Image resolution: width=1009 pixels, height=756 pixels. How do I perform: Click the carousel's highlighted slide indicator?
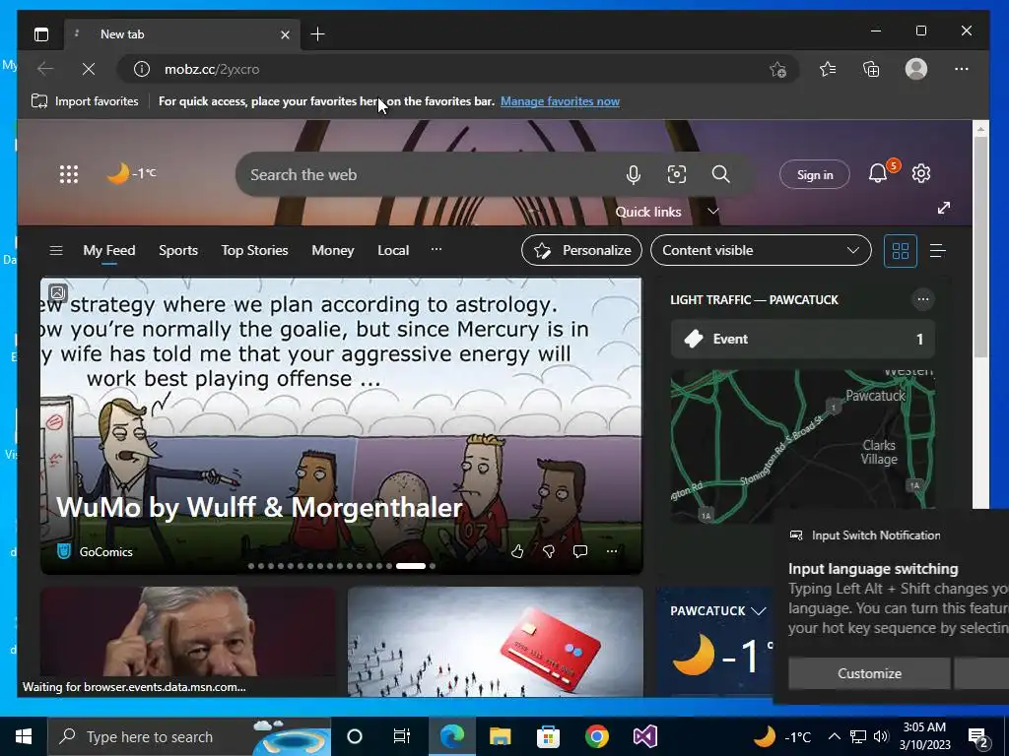pos(411,566)
